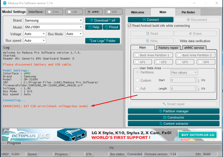The image size is (223, 157).
Task: Select GP2 partition radio
Action: (x=164, y=62)
